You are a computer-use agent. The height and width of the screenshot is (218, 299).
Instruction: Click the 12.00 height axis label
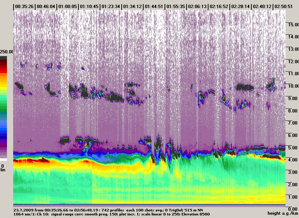pyautogui.click(x=293, y=61)
